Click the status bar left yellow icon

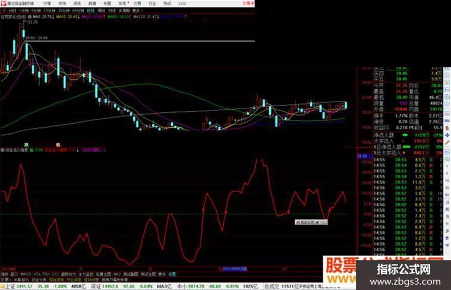pos(2,286)
